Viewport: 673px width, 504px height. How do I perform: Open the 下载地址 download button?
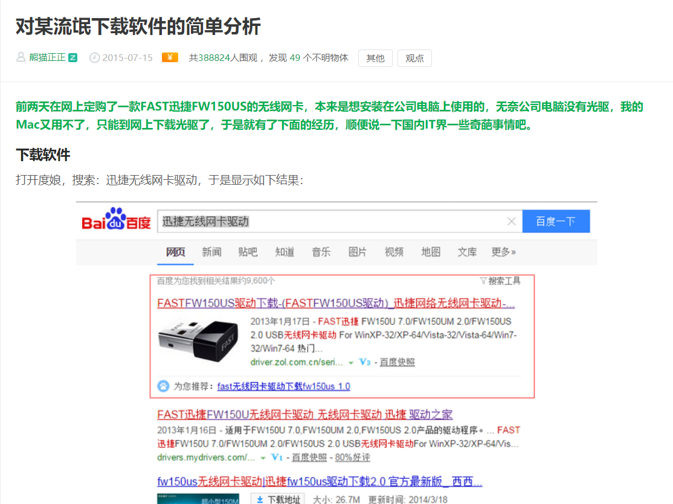278,499
